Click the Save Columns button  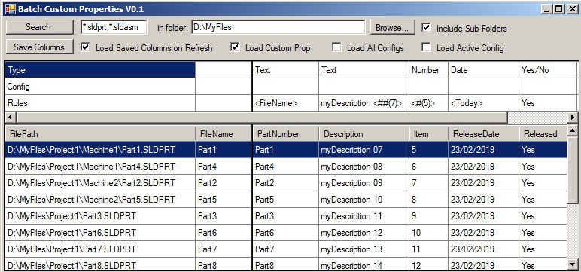[x=40, y=47]
